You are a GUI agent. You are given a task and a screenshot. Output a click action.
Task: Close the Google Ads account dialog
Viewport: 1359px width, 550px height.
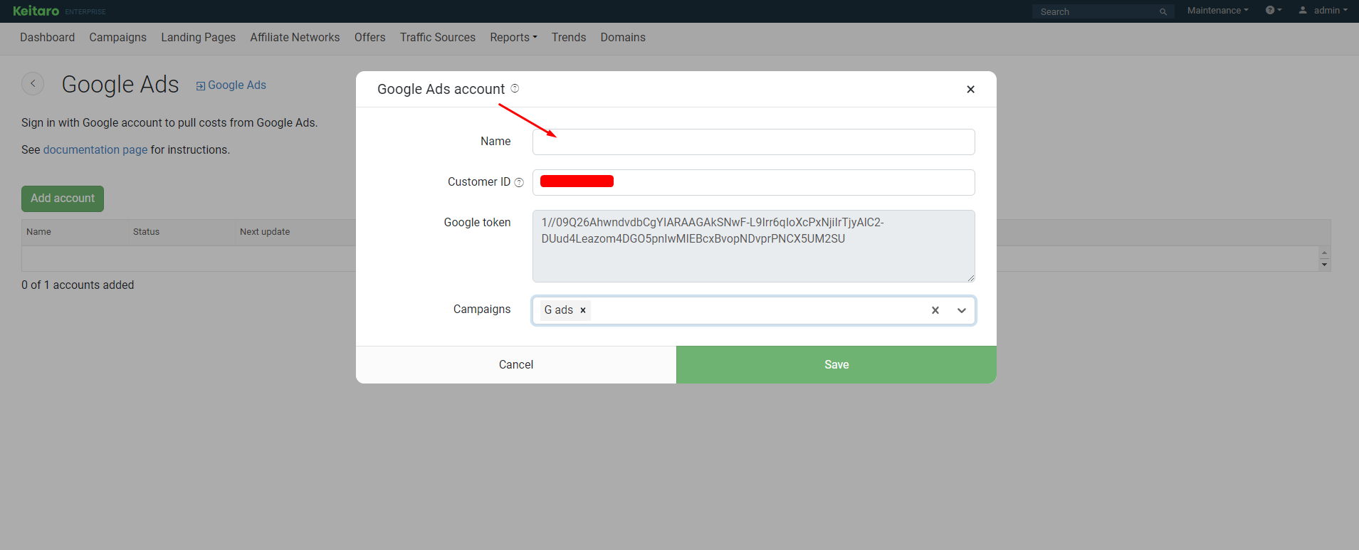coord(970,89)
